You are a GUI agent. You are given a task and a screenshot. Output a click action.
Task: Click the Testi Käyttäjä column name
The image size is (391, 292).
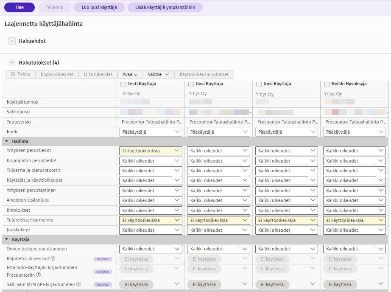tap(142, 84)
